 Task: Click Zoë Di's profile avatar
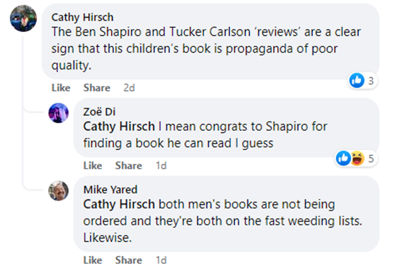[58, 113]
